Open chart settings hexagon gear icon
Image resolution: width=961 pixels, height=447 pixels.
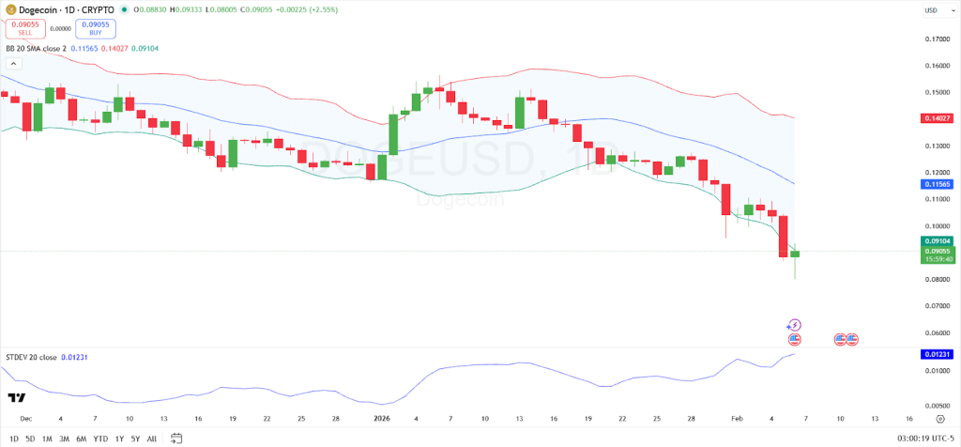pos(940,419)
